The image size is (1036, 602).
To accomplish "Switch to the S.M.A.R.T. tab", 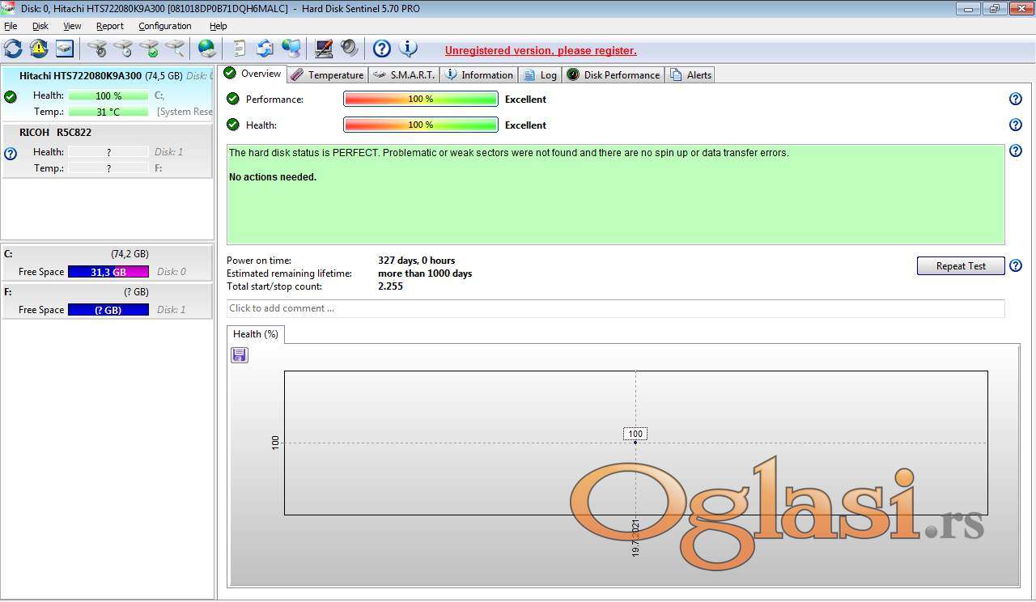I will point(404,75).
